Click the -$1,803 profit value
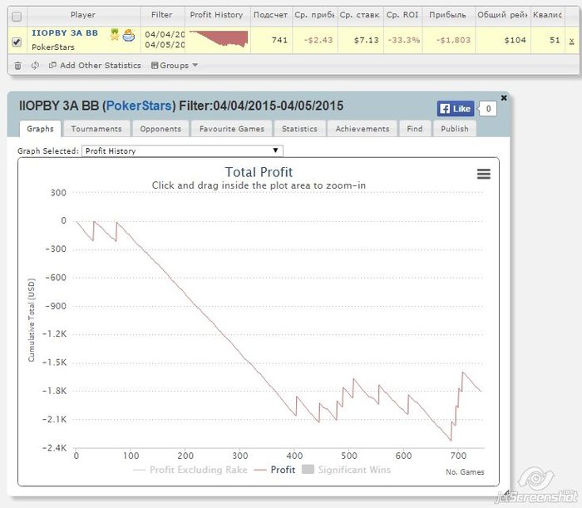582x508 pixels. [x=454, y=40]
